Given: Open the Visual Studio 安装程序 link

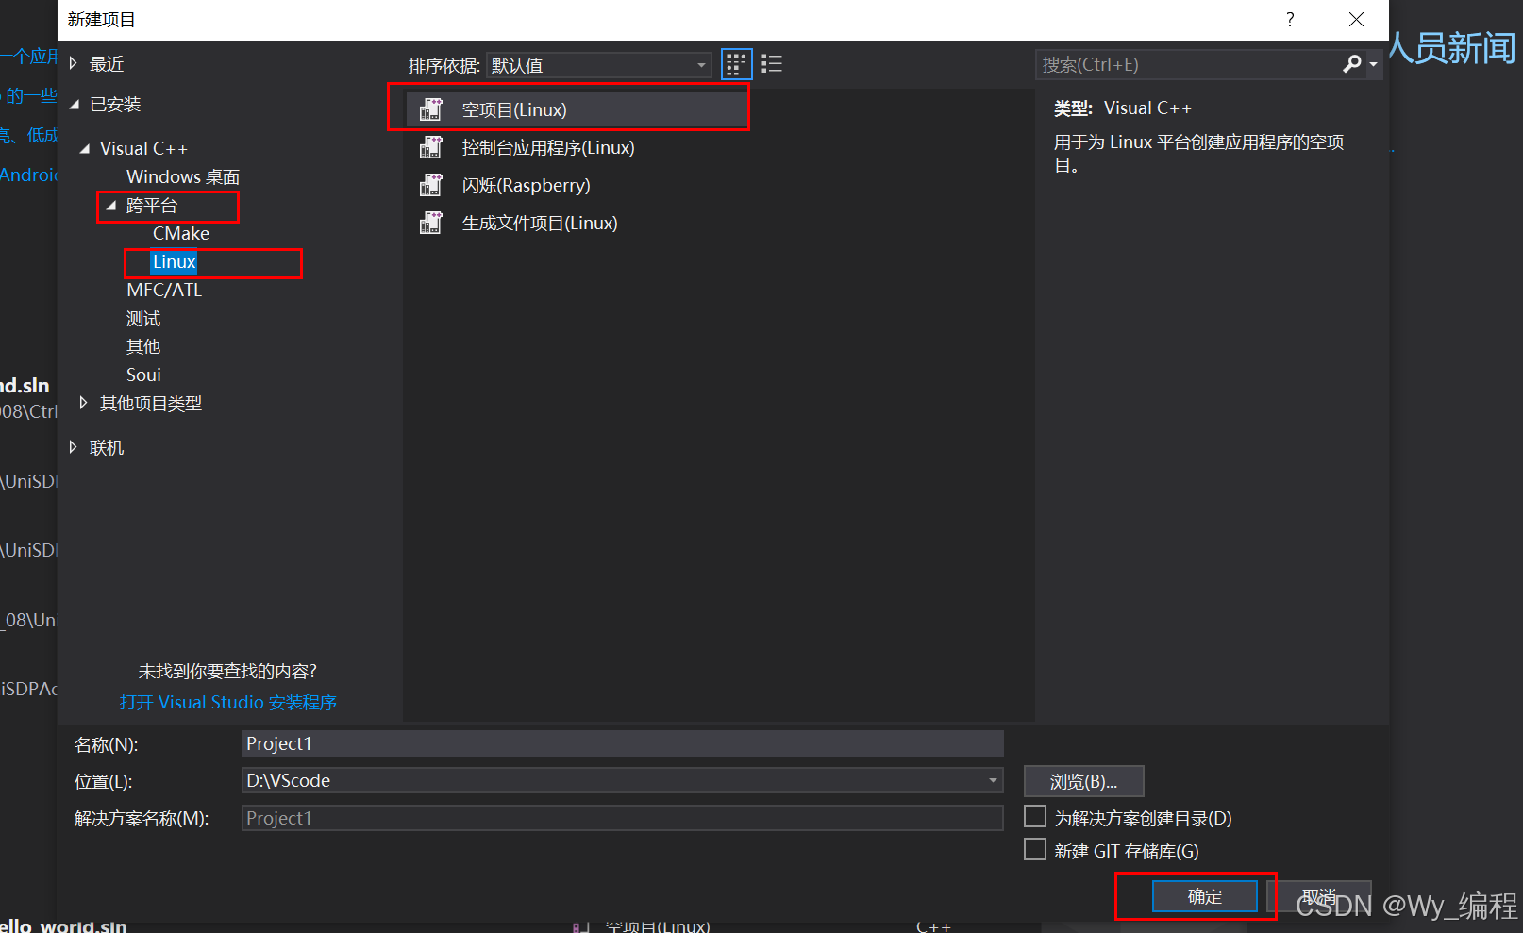Looking at the screenshot, I should [x=228, y=702].
